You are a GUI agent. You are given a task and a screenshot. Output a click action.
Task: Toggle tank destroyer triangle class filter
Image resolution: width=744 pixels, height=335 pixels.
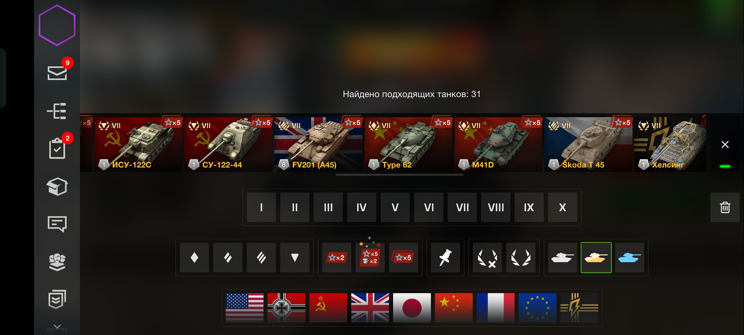295,257
